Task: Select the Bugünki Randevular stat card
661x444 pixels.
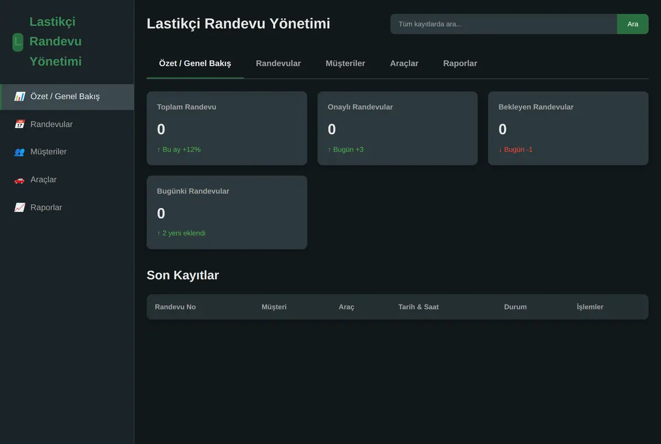Action: 227,213
